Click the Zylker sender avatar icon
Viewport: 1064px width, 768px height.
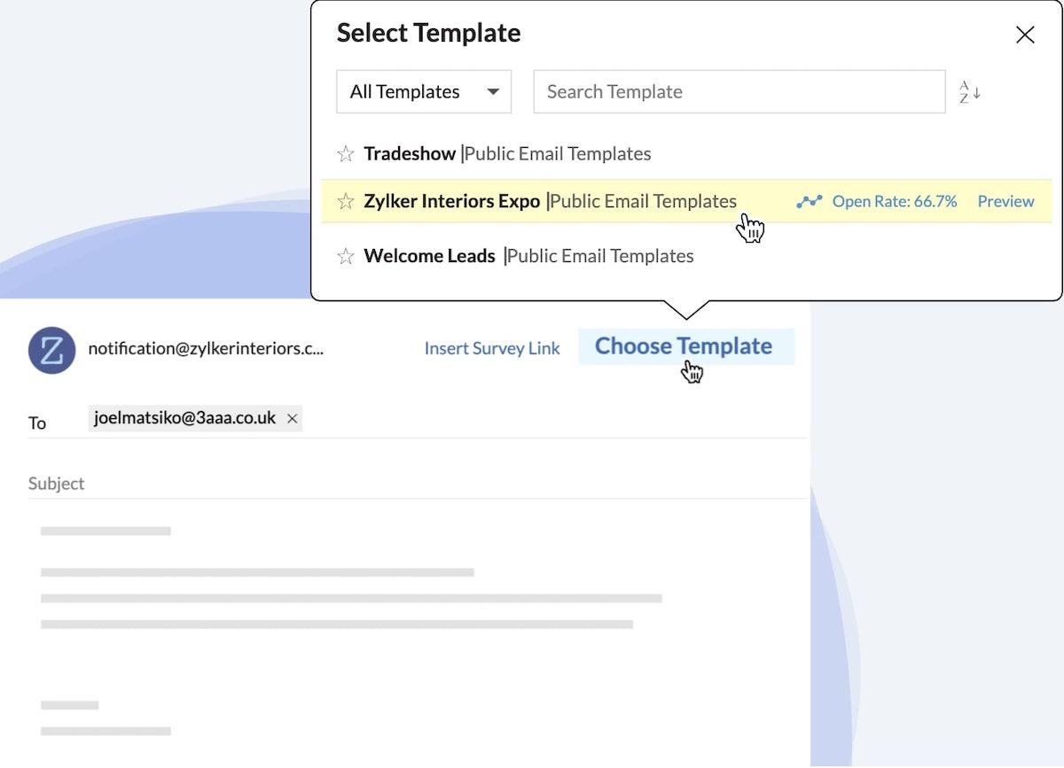[51, 350]
